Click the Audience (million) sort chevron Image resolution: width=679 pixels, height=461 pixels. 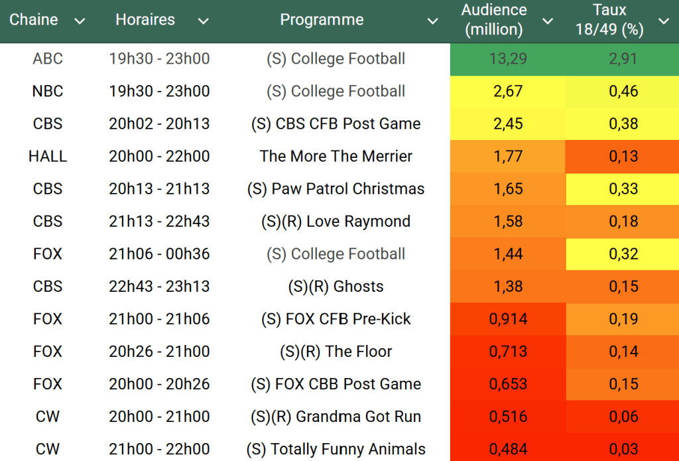tap(548, 21)
